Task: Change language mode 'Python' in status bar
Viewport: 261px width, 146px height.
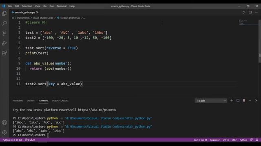Action: (x=243, y=140)
